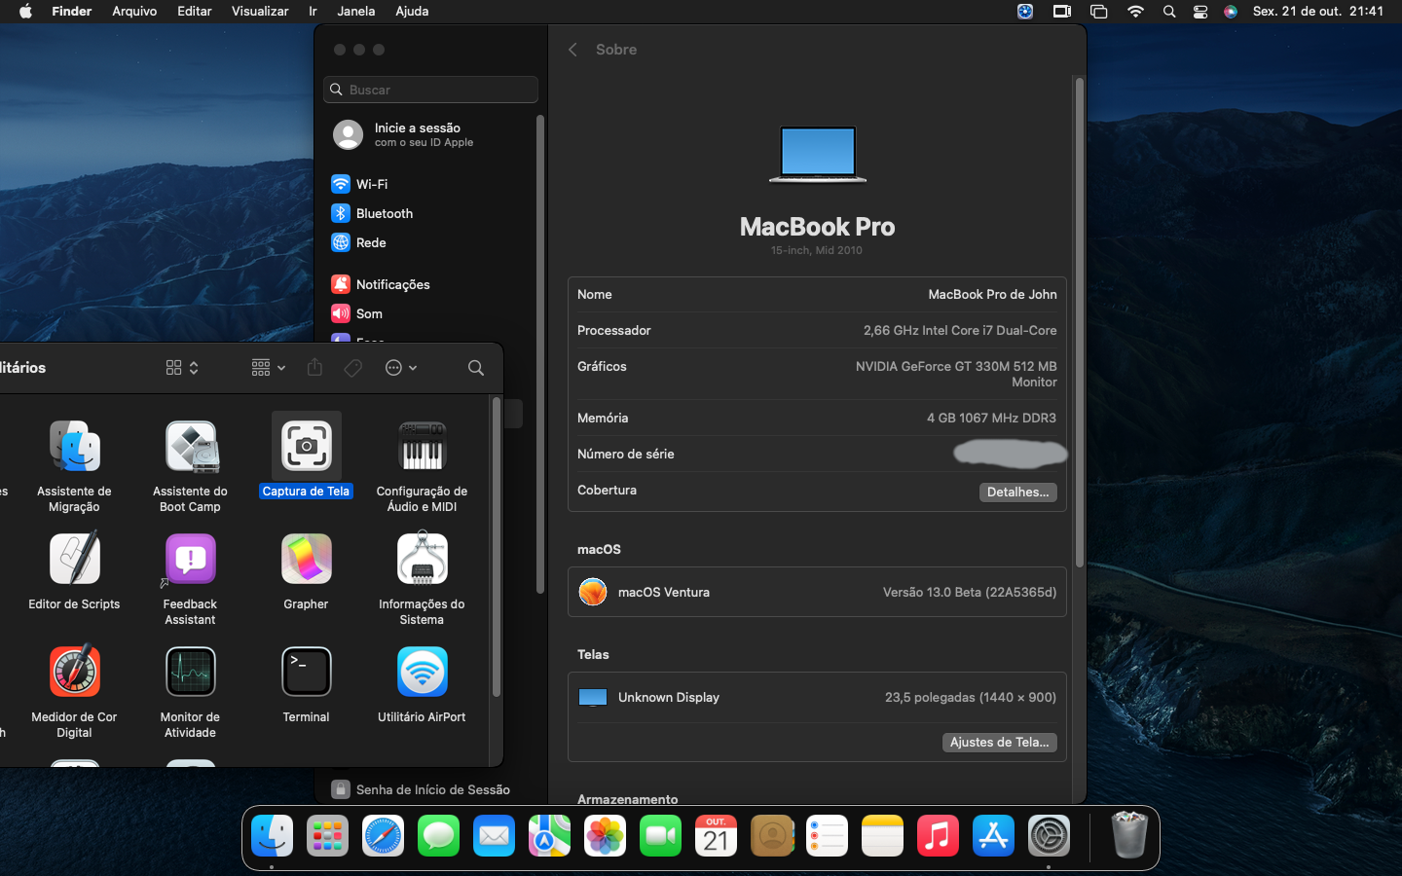Click the Finder share toolbar icon
Screen dimensions: 1402x876
coord(314,367)
